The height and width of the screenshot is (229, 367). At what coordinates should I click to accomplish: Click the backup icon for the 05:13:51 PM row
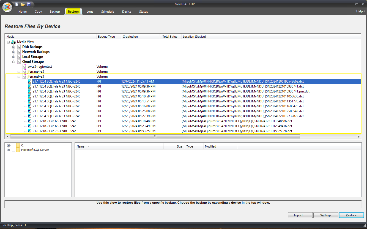pos(30,101)
